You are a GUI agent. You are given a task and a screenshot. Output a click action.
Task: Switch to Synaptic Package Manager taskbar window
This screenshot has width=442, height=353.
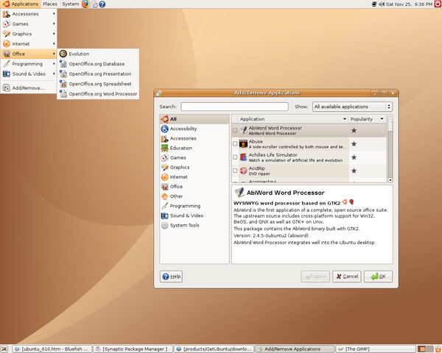pyautogui.click(x=133, y=349)
